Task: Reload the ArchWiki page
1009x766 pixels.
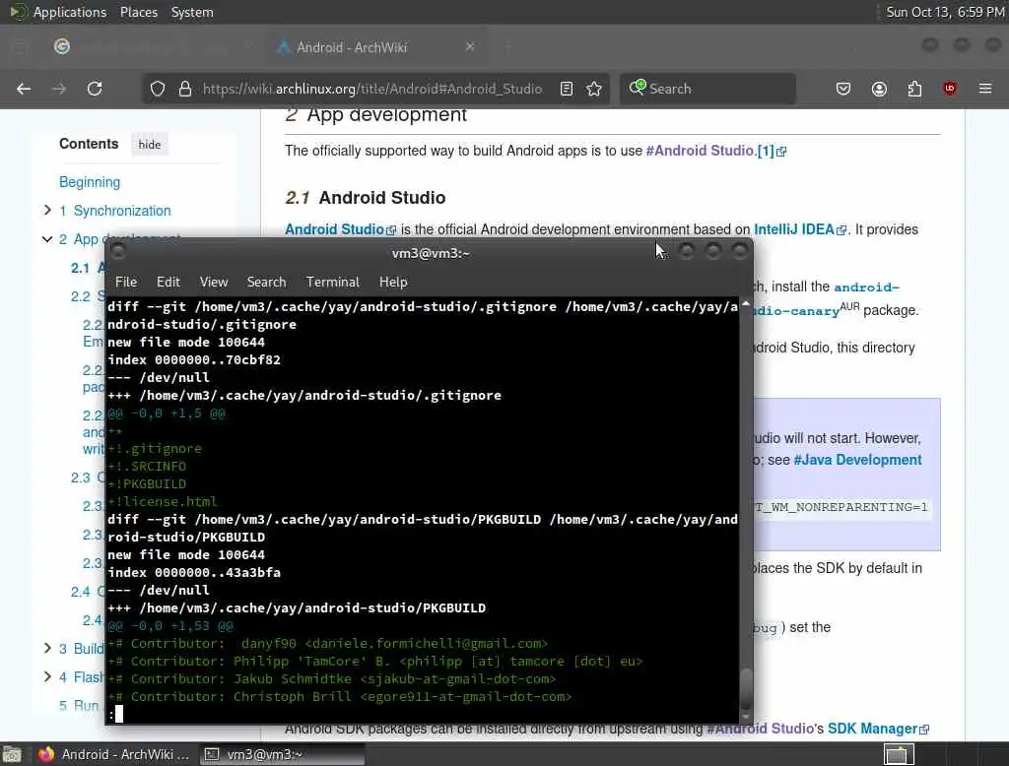Action: pos(95,89)
